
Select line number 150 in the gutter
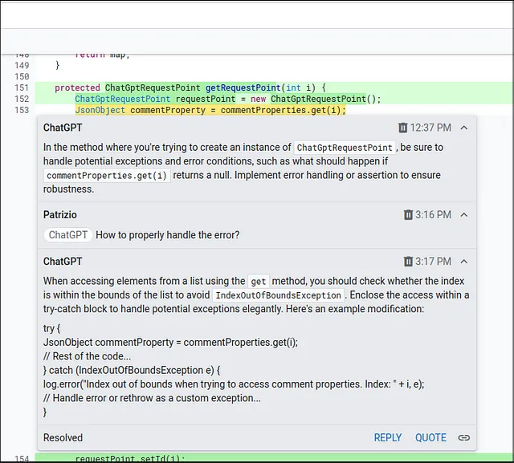click(22, 76)
